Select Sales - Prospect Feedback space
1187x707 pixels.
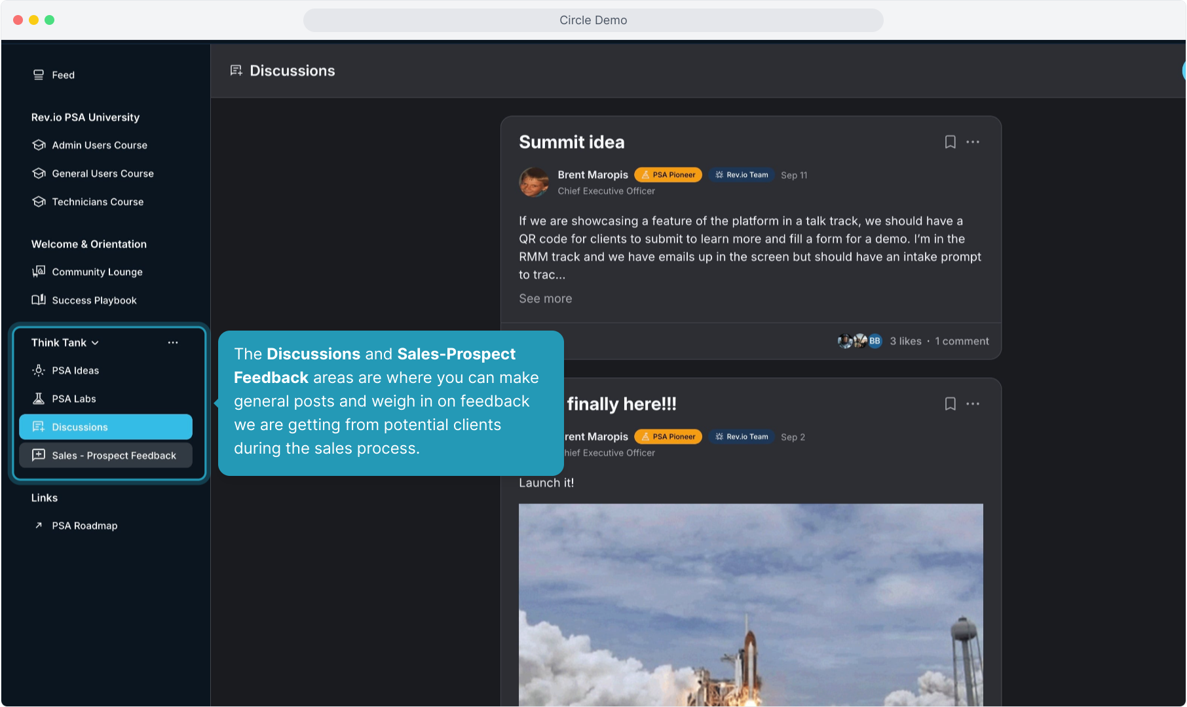[x=113, y=456]
